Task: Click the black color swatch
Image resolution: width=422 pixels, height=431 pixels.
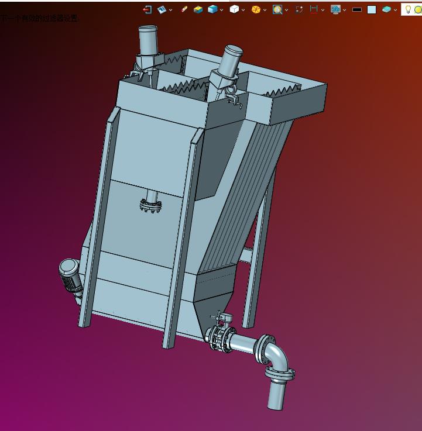Action: click(357, 9)
